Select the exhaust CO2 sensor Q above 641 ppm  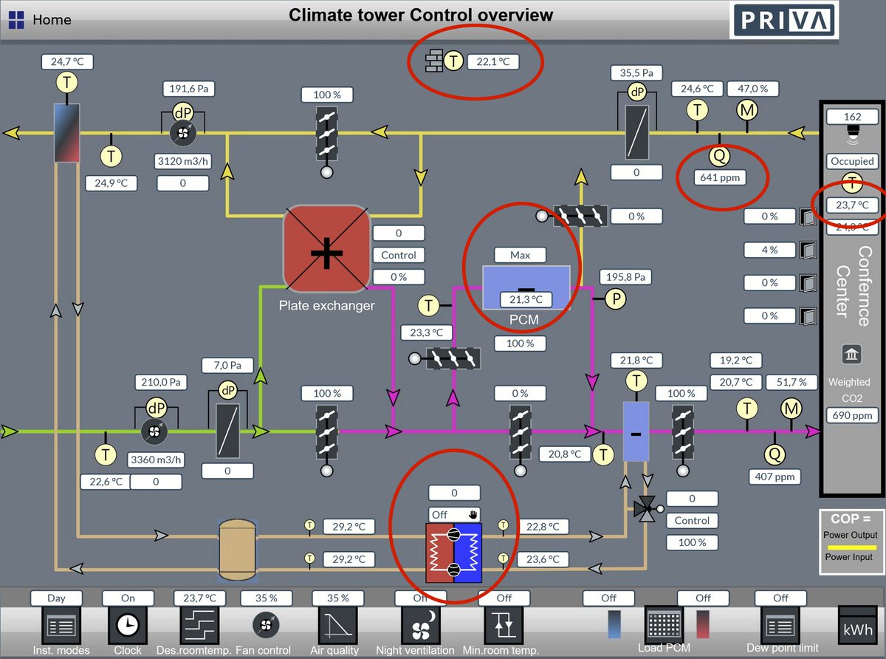pyautogui.click(x=719, y=155)
